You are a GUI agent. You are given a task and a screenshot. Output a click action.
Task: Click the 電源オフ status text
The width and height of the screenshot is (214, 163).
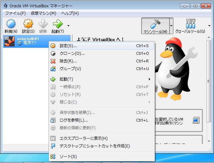click(30, 43)
